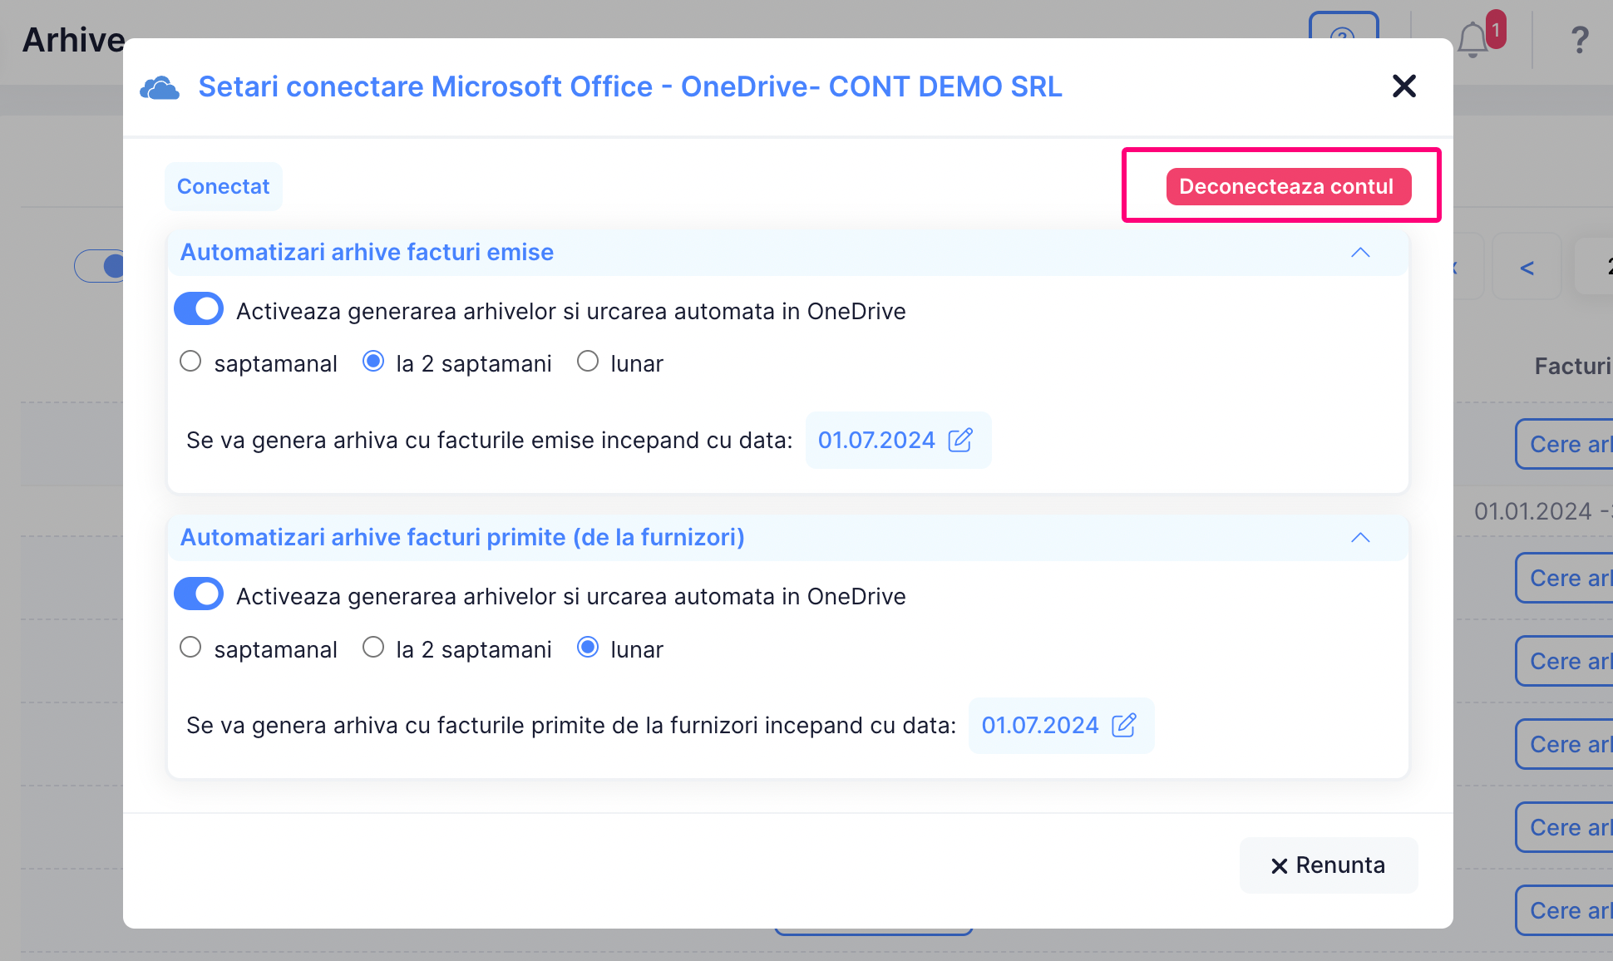Collapse Automatizari arhive facturi emise section
The height and width of the screenshot is (961, 1613).
(1360, 252)
